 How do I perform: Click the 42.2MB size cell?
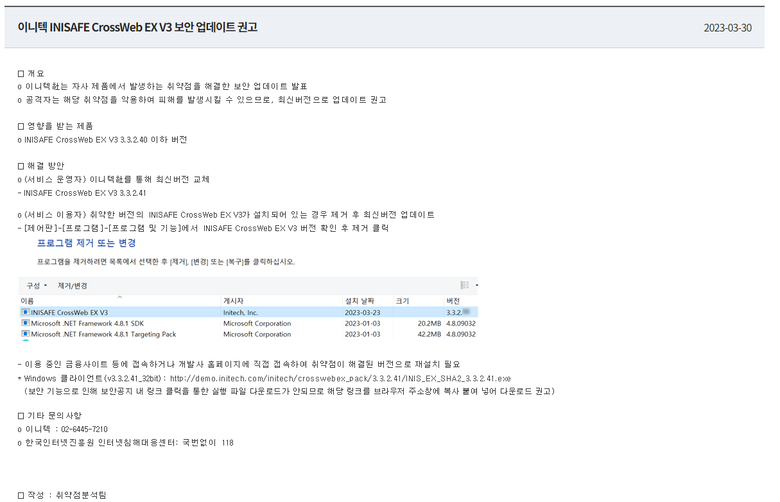[429, 334]
